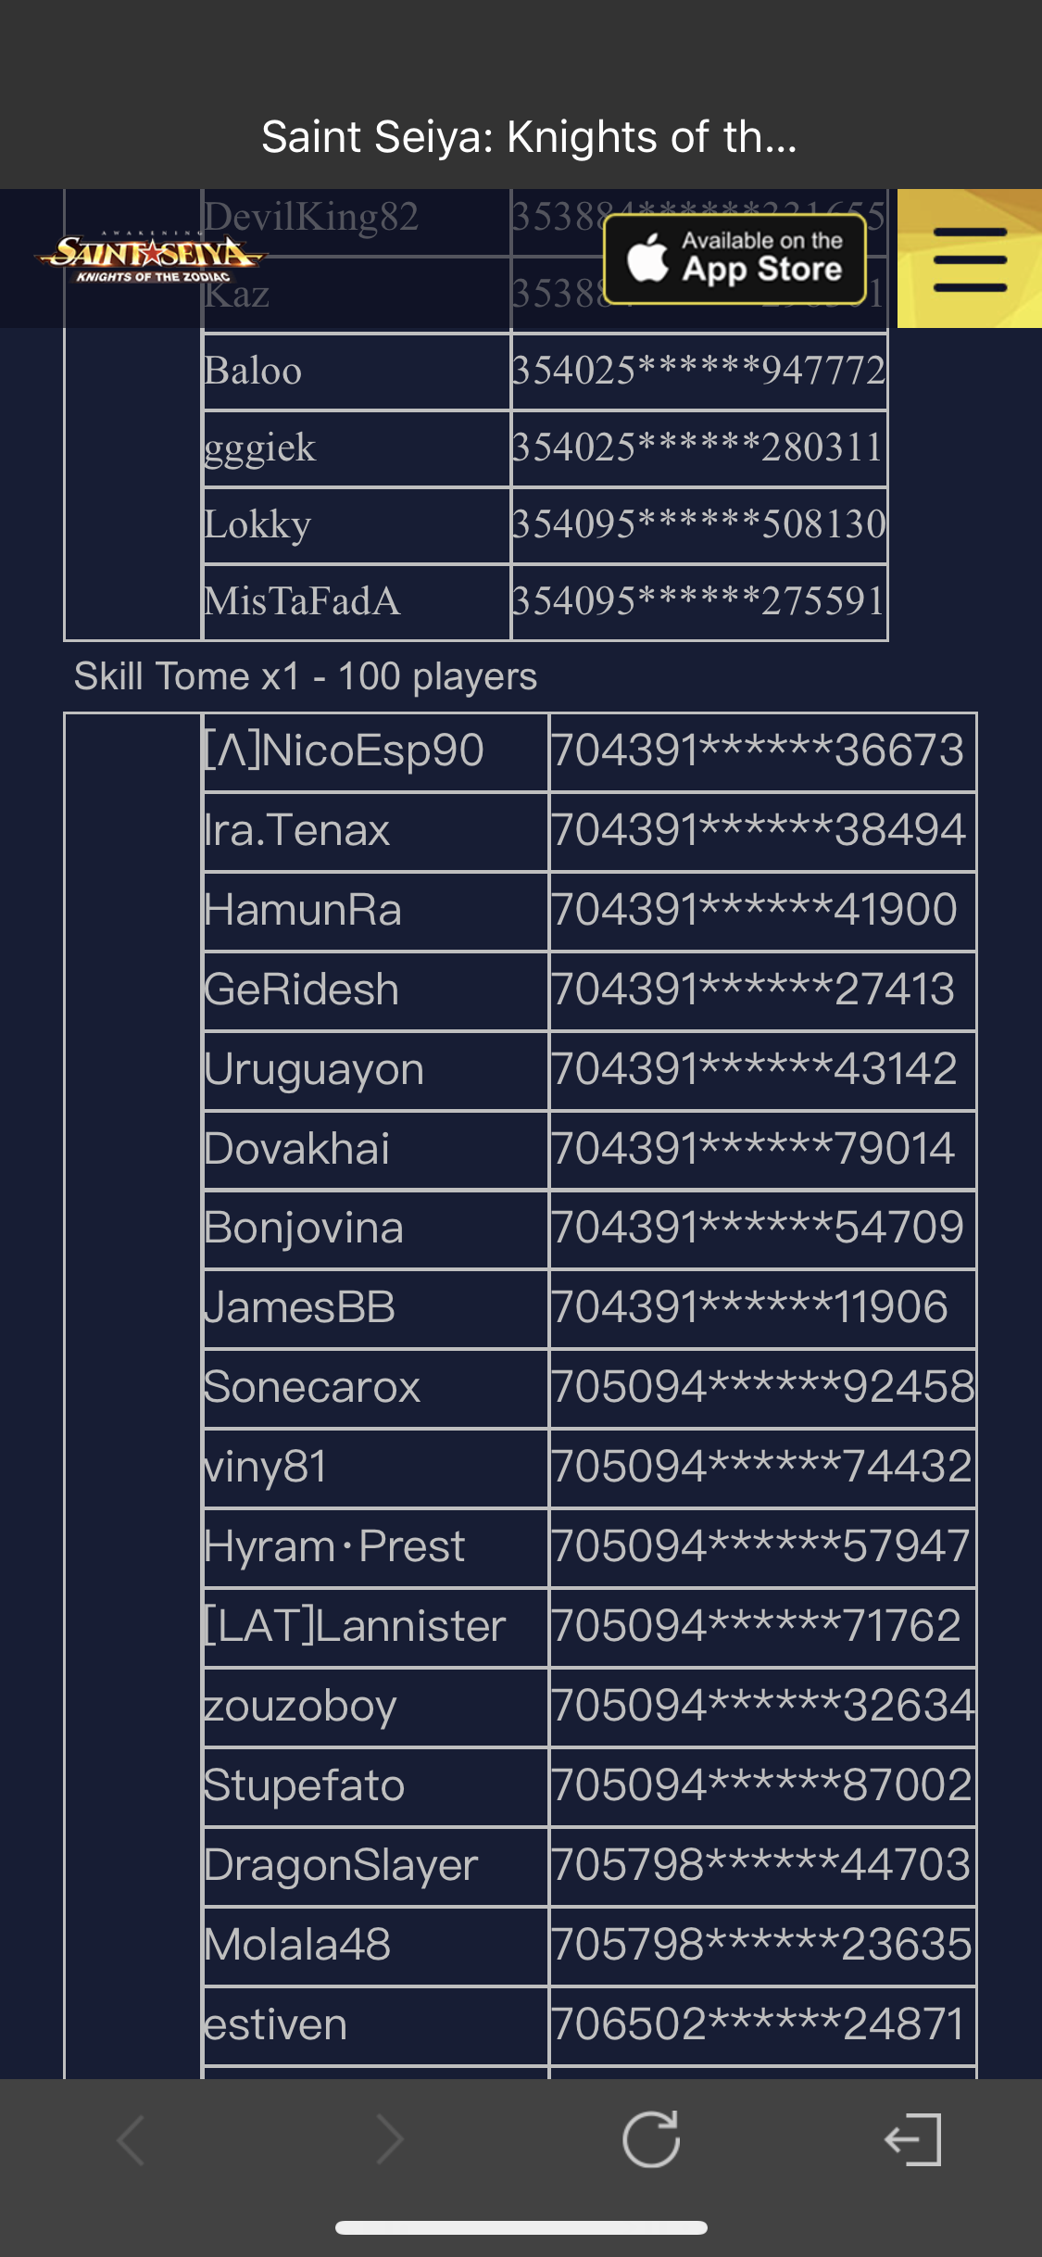Tap the home indicator bar
The width and height of the screenshot is (1042, 2257).
coord(521,2227)
